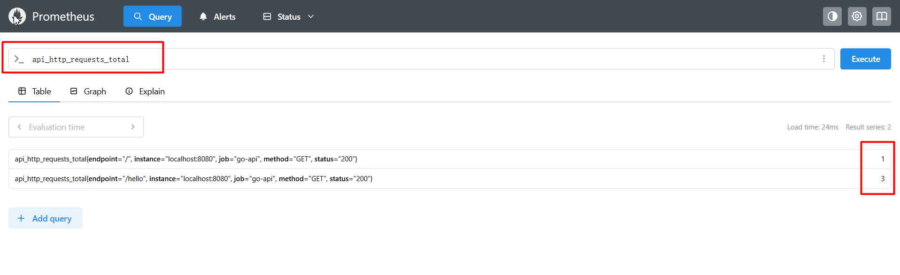Switch to the Explain tab
This screenshot has width=900, height=275.
pyautogui.click(x=145, y=92)
